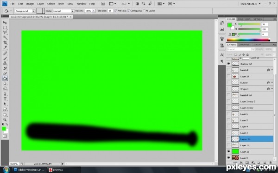Pick the Rotate View tool in application bar

pos(150,4)
